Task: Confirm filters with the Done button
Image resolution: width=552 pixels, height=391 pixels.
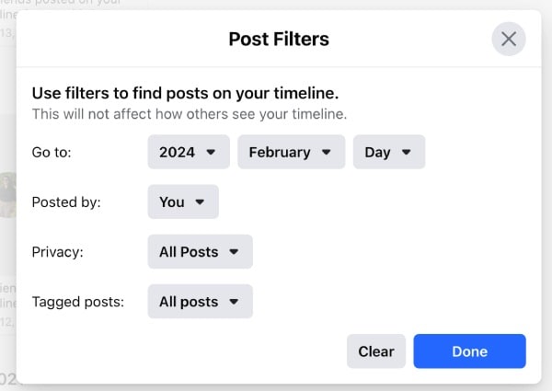Action: pos(469,351)
